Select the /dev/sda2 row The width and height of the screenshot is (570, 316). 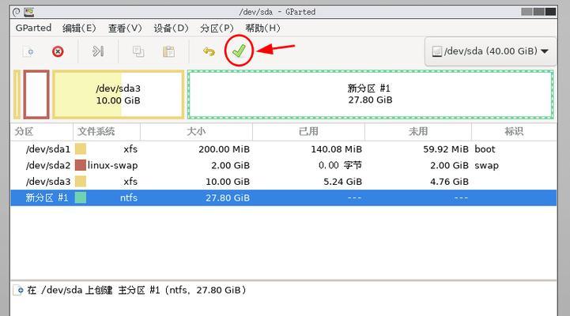coord(283,165)
